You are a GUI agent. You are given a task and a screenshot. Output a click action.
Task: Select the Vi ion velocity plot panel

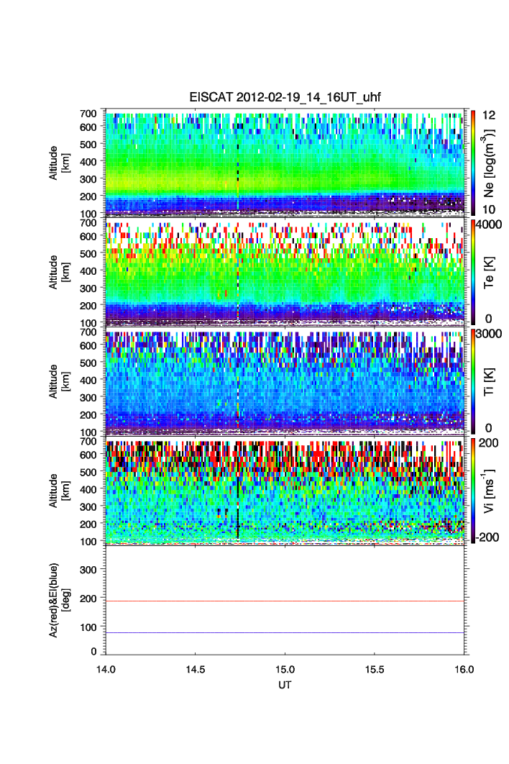point(285,491)
